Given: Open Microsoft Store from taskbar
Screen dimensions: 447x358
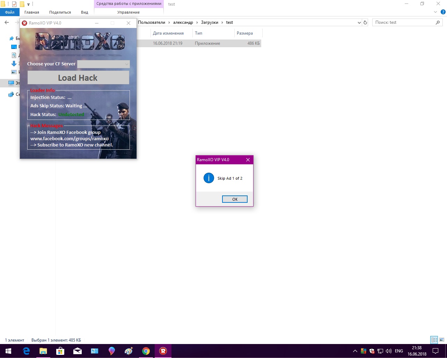Looking at the screenshot, I should coord(60,351).
